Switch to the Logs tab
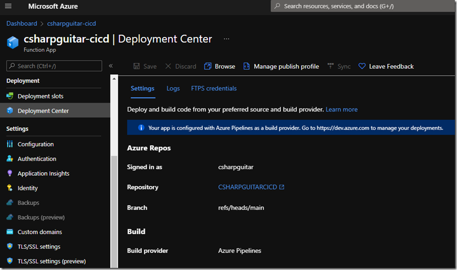The width and height of the screenshot is (457, 270). (173, 88)
